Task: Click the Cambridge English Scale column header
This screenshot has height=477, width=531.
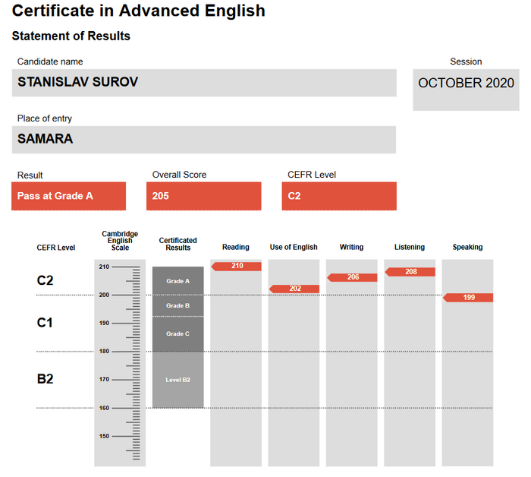Action: tap(120, 241)
